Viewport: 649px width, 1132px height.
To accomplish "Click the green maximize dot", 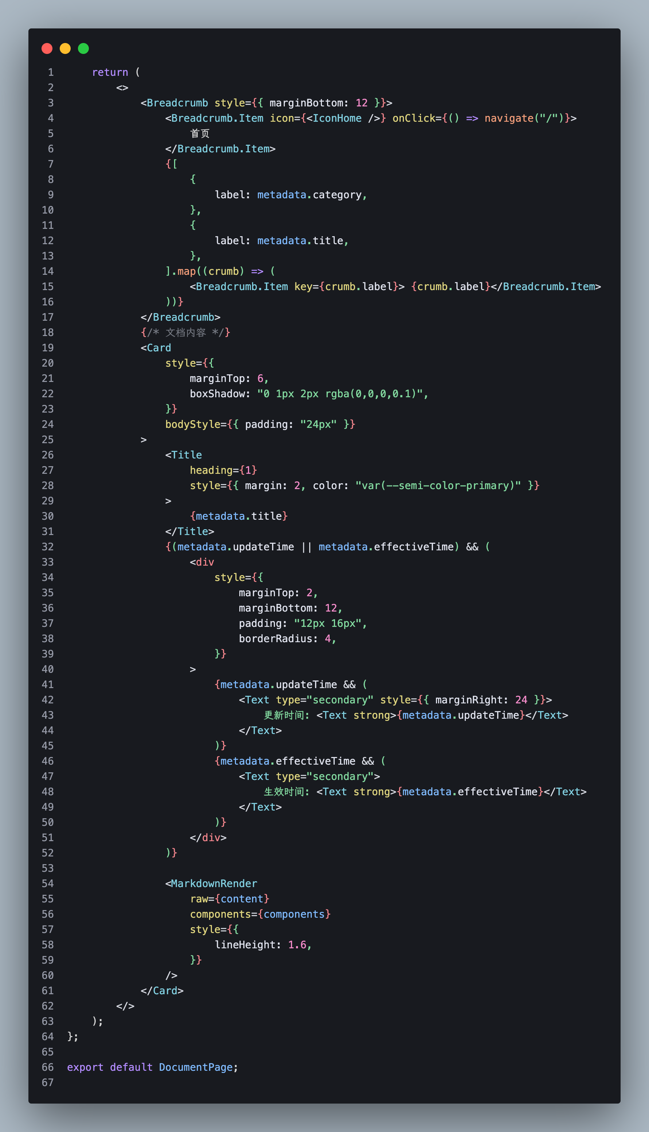I will coord(83,48).
